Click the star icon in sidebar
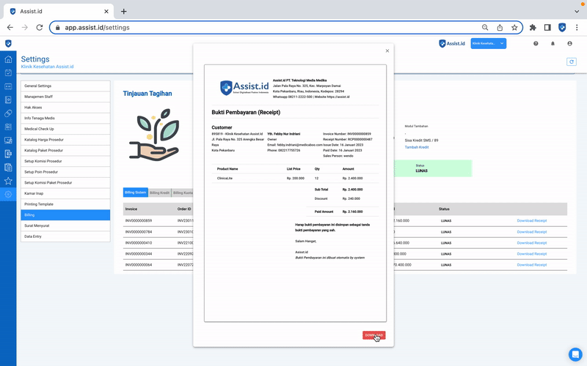Viewport: 587px width, 366px height. click(8, 181)
